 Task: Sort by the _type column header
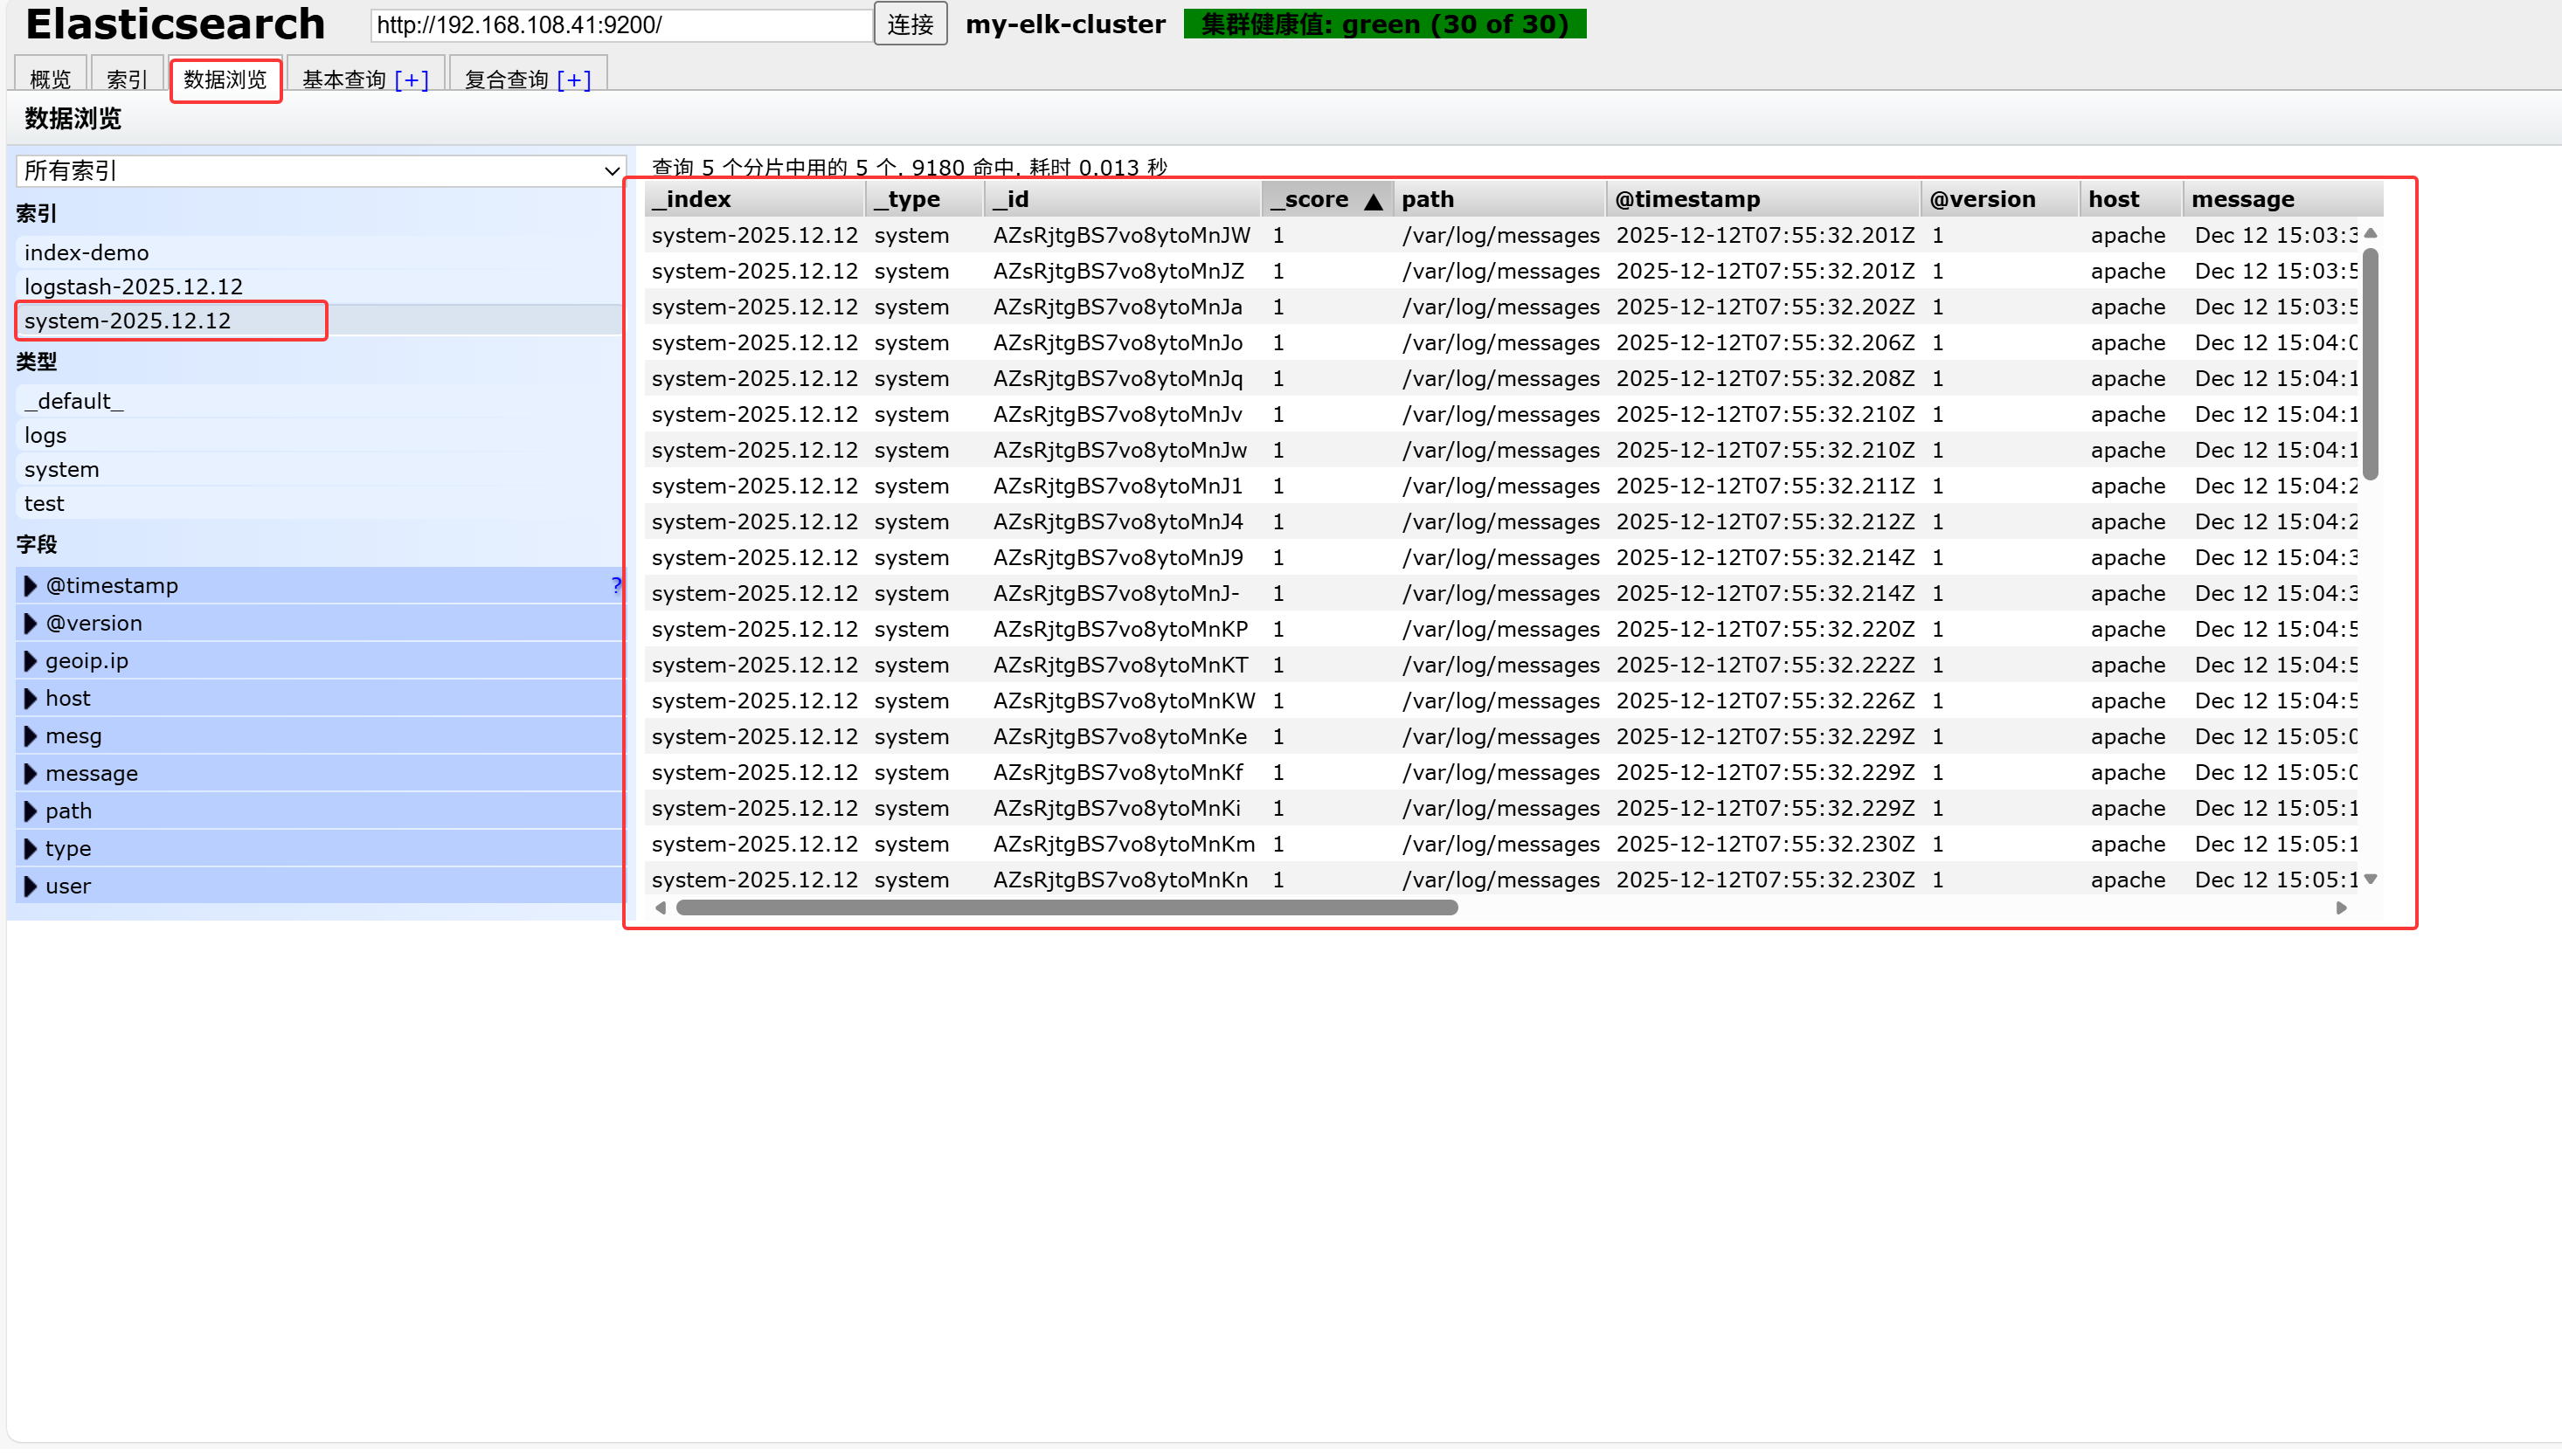pyautogui.click(x=924, y=199)
